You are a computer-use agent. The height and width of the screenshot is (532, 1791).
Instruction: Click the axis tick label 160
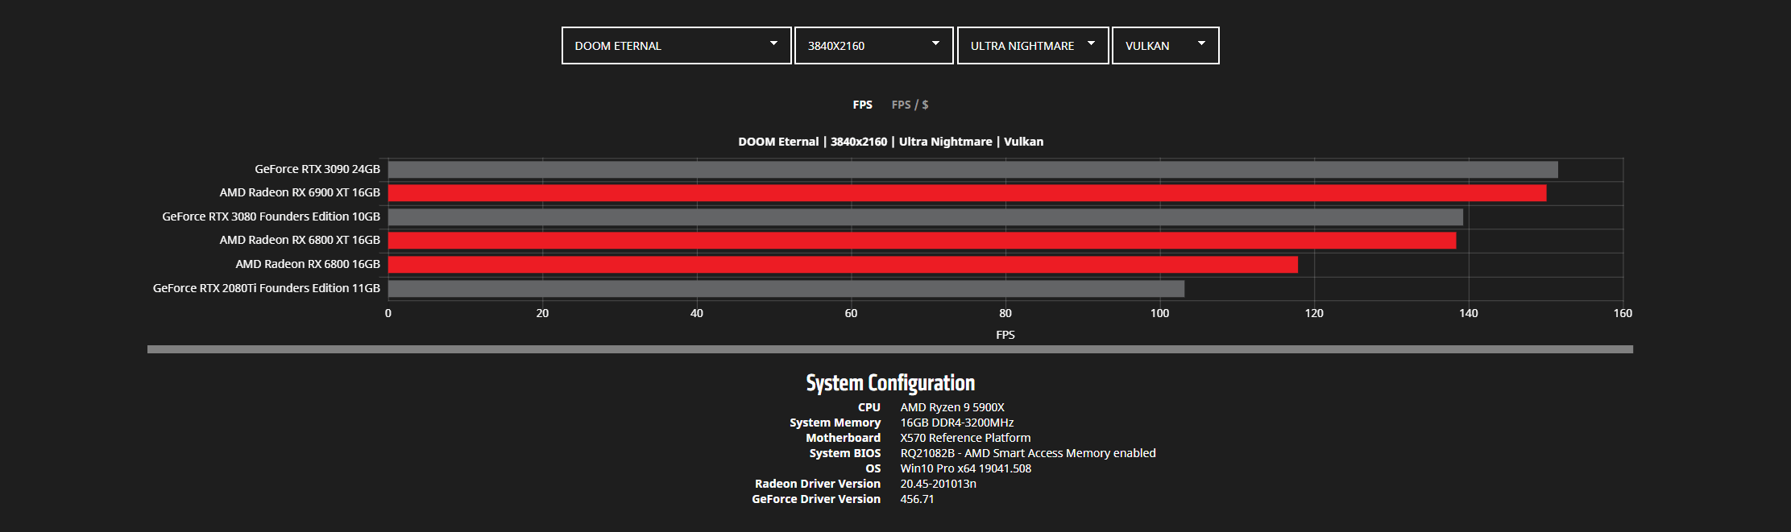coord(1623,313)
